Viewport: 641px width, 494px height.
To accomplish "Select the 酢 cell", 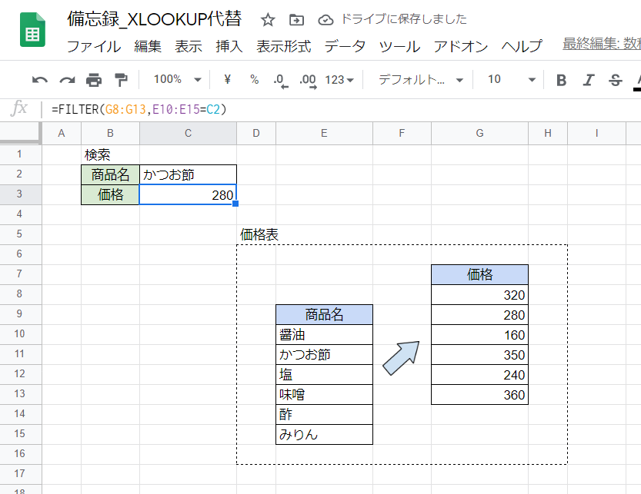I will point(324,415).
